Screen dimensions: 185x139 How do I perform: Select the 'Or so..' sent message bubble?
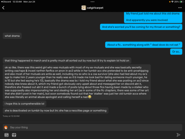(176, 51)
